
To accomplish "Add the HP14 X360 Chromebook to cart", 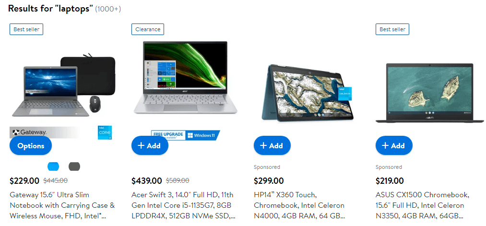I will [x=272, y=146].
